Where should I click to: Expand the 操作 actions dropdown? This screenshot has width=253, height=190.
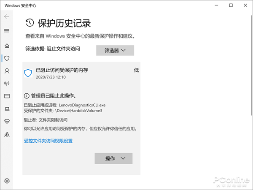point(113,158)
